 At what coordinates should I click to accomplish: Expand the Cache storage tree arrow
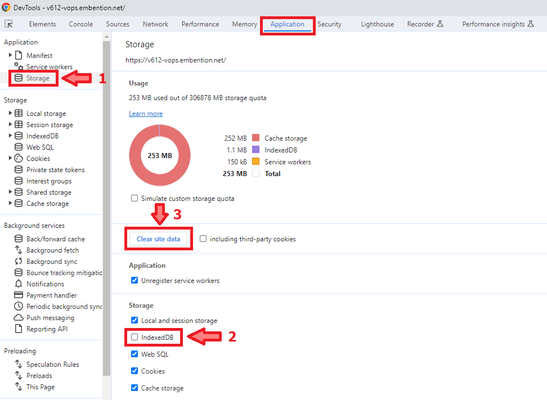pyautogui.click(x=11, y=204)
